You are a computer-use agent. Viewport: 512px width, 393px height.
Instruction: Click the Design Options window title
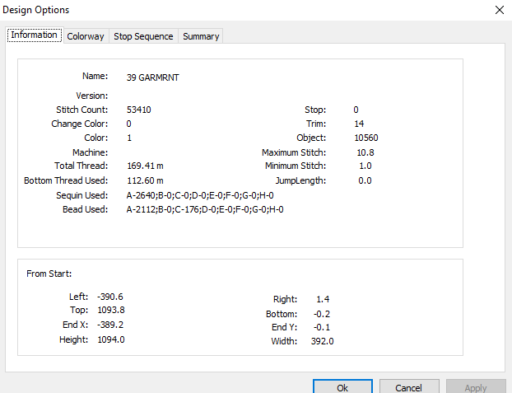coord(36,10)
